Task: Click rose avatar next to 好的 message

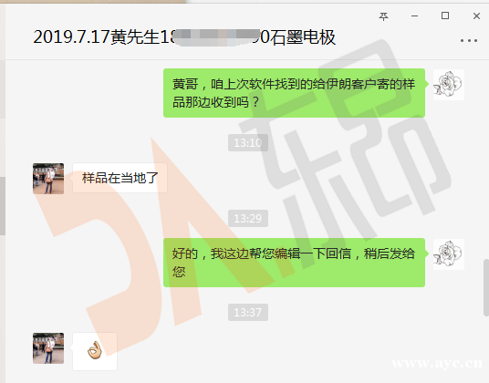Action: tap(449, 254)
